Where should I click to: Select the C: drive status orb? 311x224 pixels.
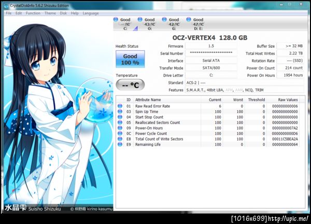[x=116, y=19]
